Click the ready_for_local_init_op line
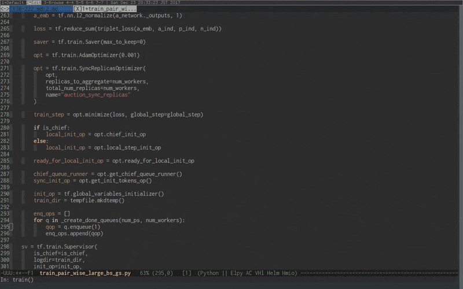Image resolution: width=463 pixels, height=289 pixels. pos(114,161)
